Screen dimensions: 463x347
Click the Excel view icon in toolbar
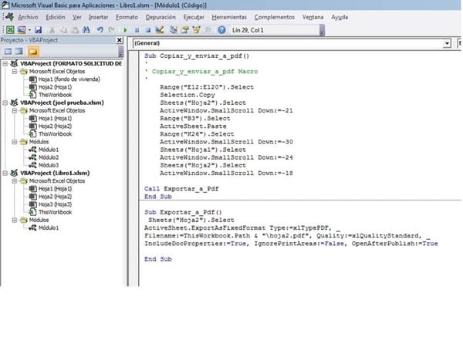pyautogui.click(x=10, y=29)
